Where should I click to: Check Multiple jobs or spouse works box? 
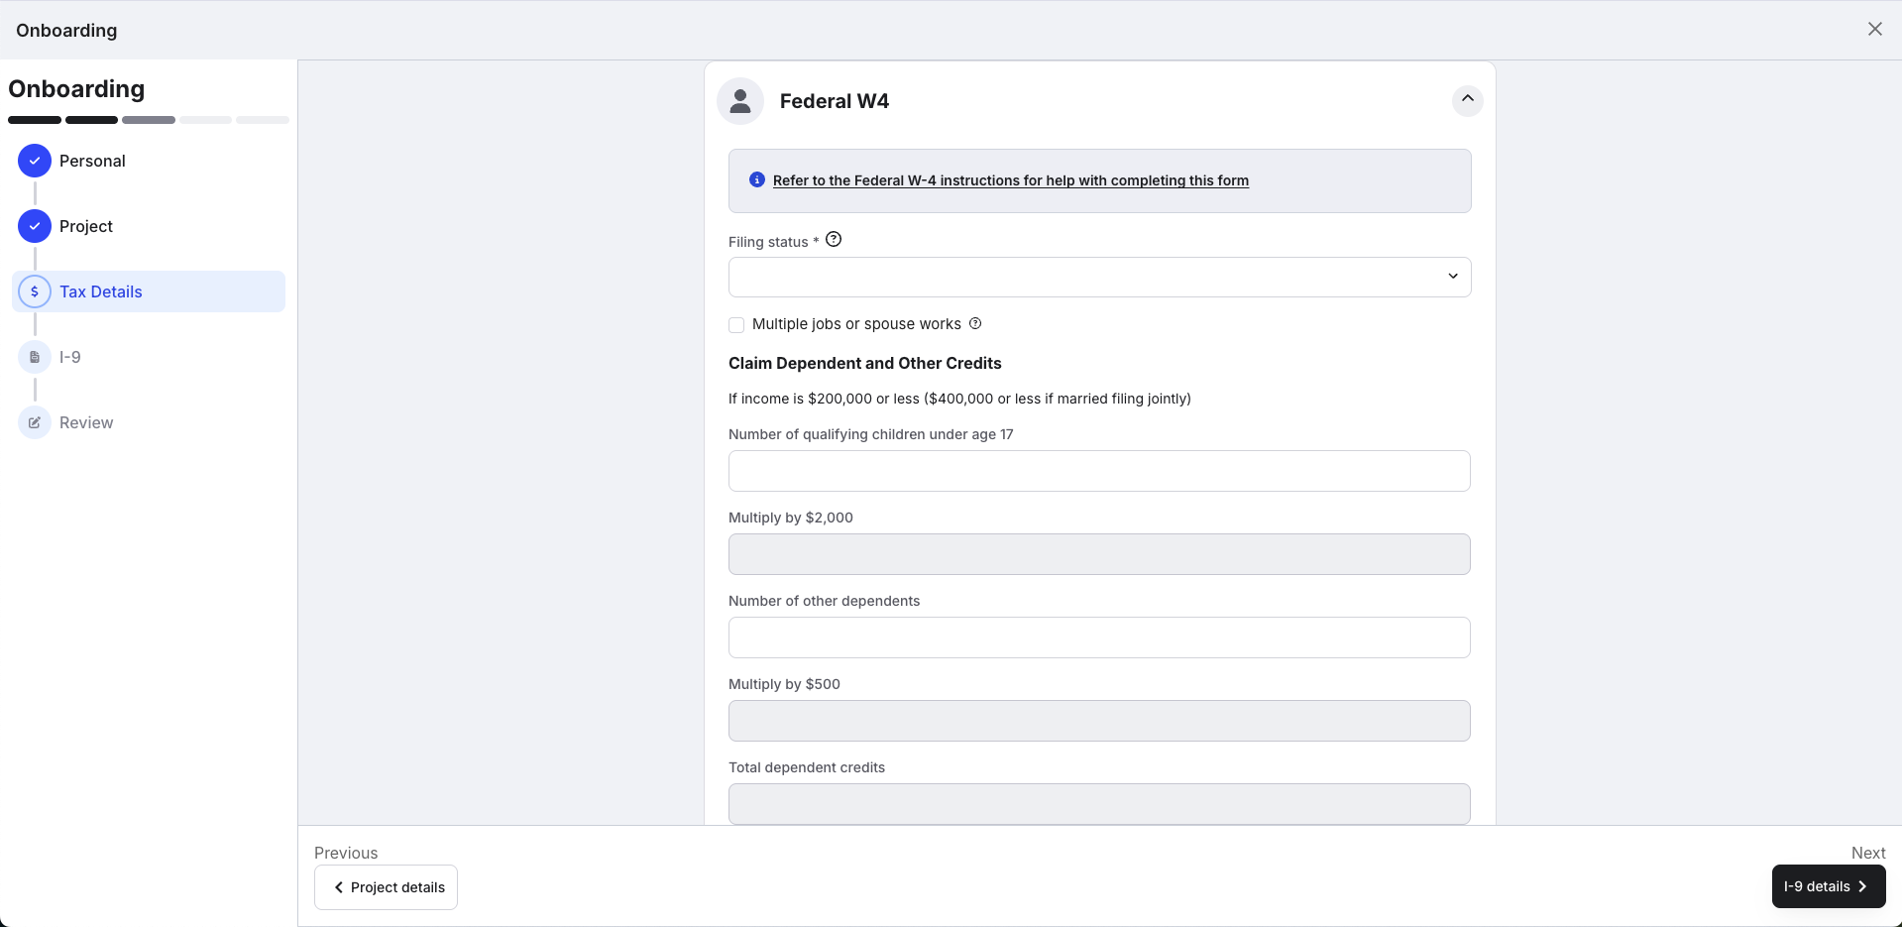(x=736, y=325)
